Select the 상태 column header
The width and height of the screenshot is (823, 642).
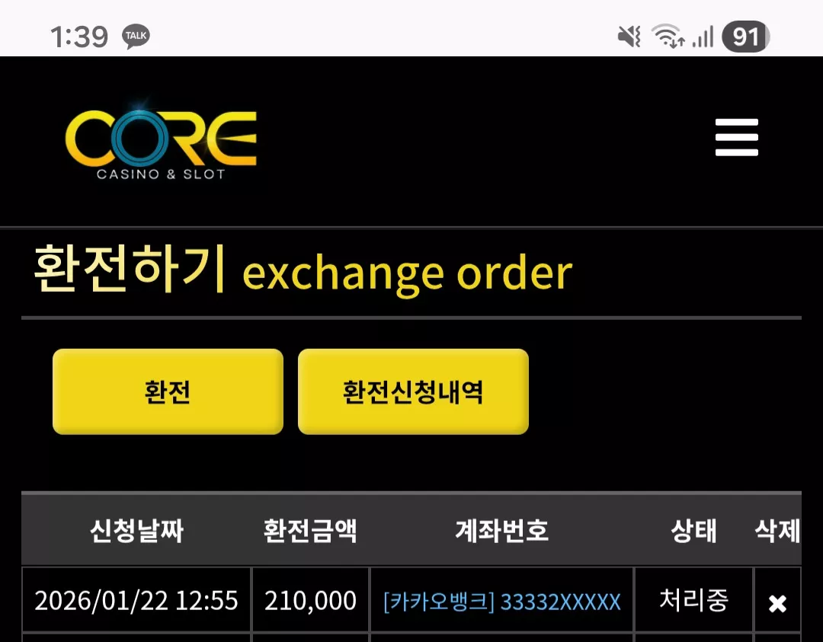click(x=693, y=530)
